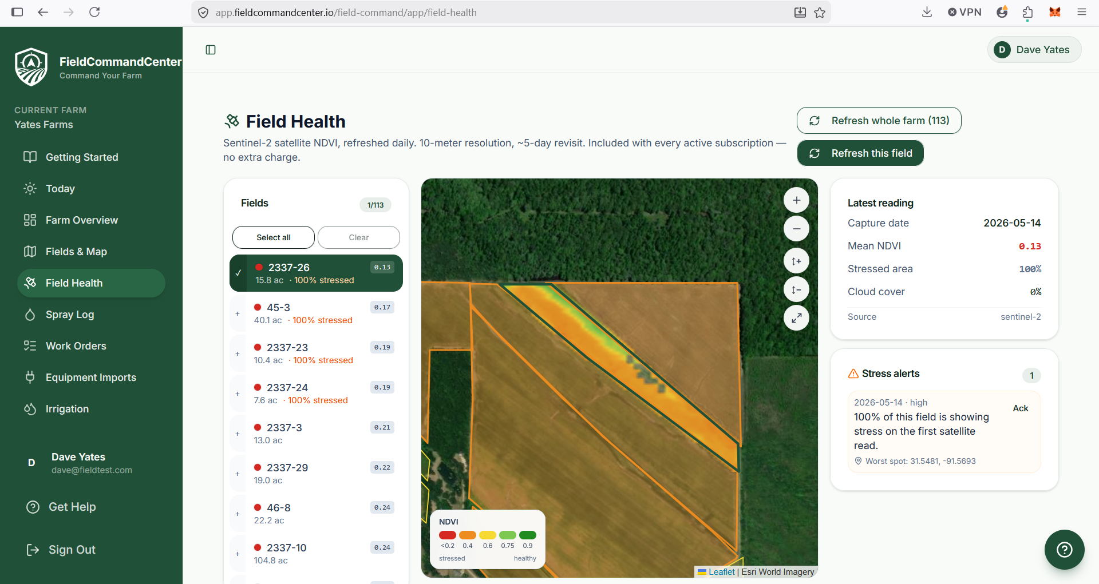Expand the map to fullscreen

click(796, 318)
